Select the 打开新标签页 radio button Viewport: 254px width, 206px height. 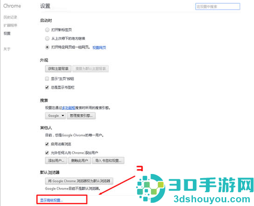[47, 30]
